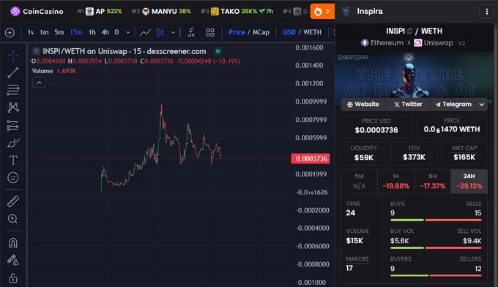Select the brush drawing tool
Screen dimensions: 498x287
13,143
